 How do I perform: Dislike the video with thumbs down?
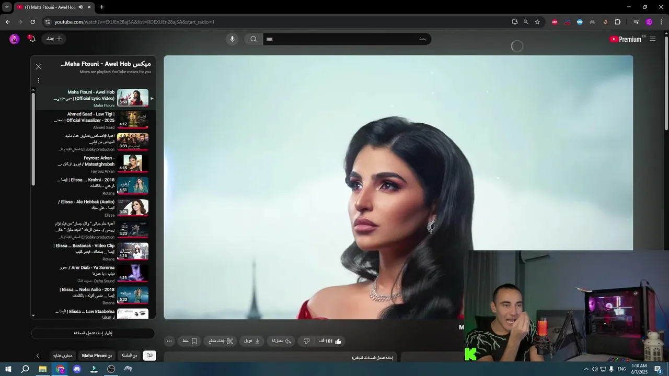(x=307, y=341)
